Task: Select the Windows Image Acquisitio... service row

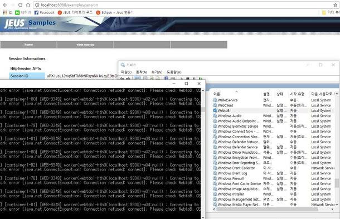Action: [x=274, y=189]
